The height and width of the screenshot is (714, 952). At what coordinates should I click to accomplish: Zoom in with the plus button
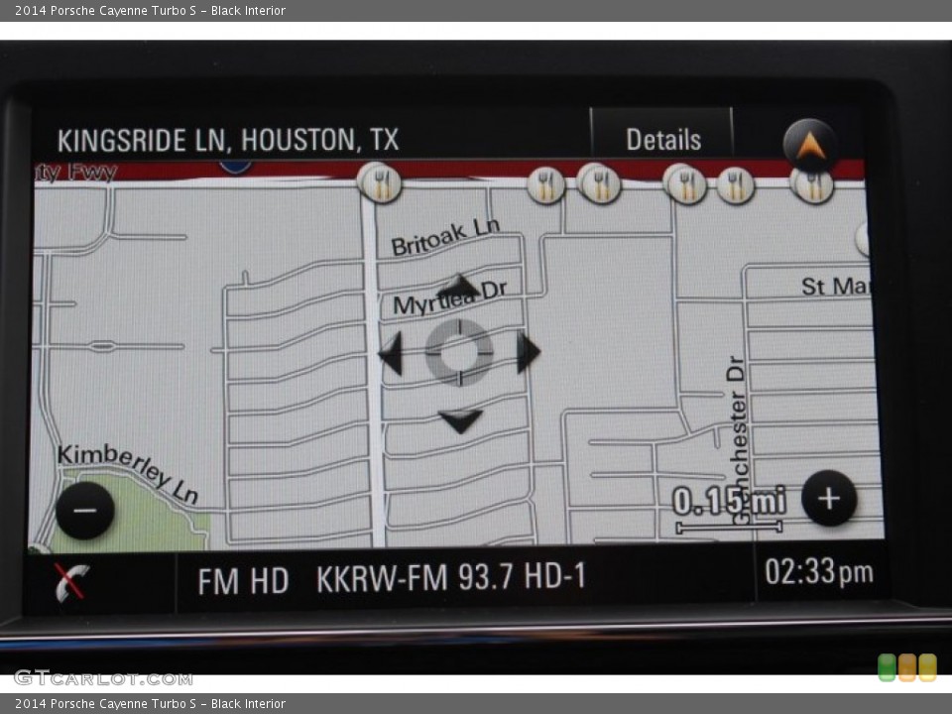point(829,499)
